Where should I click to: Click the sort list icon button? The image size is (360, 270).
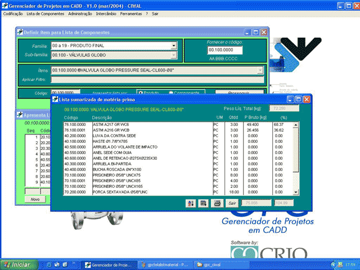coord(192,202)
